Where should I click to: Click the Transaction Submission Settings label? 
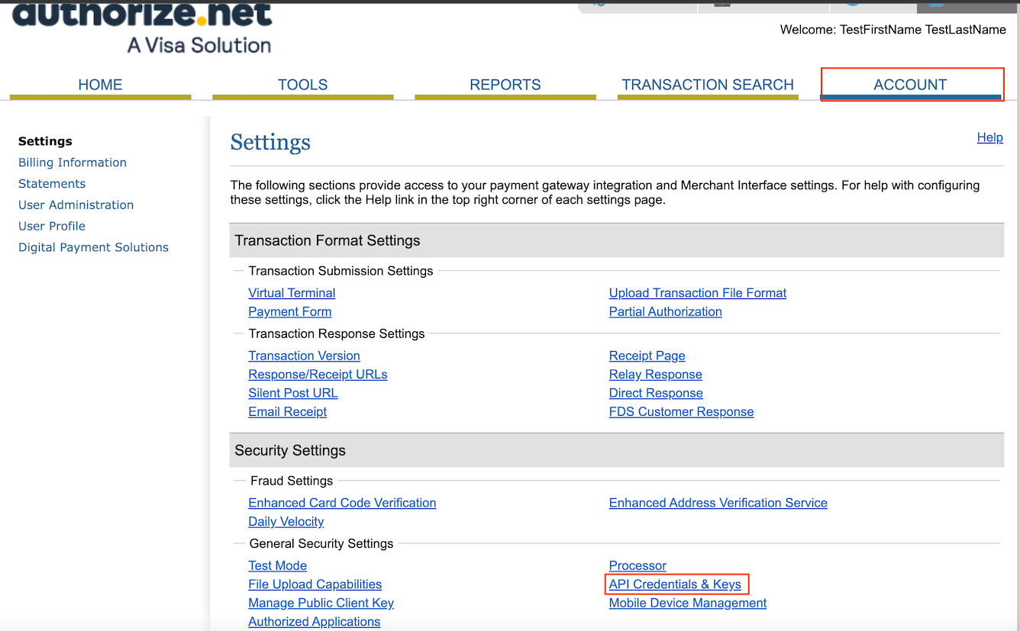tap(341, 271)
